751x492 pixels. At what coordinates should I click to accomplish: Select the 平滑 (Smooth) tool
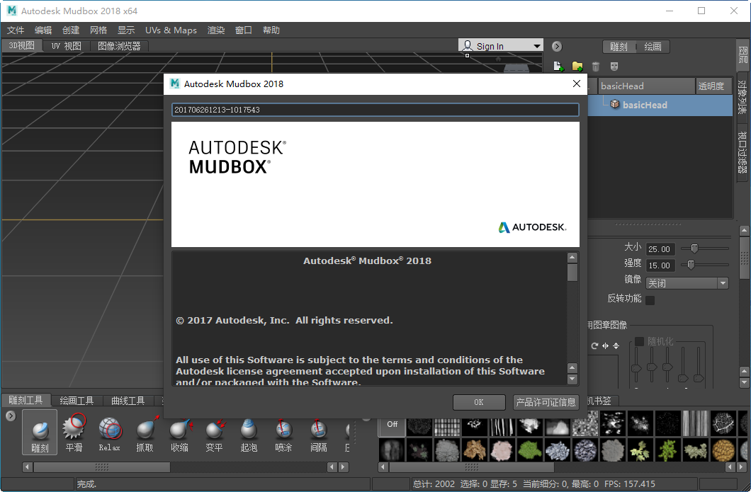click(74, 432)
